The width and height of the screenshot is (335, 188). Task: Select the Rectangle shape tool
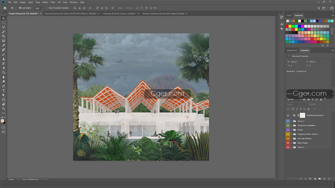[3, 100]
